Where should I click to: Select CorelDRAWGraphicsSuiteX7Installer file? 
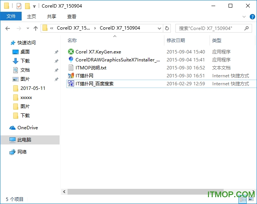pos(118,60)
